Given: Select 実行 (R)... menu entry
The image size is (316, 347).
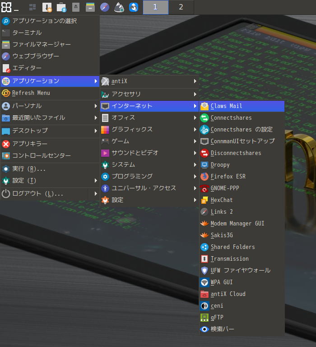Looking at the screenshot, I should point(50,169).
